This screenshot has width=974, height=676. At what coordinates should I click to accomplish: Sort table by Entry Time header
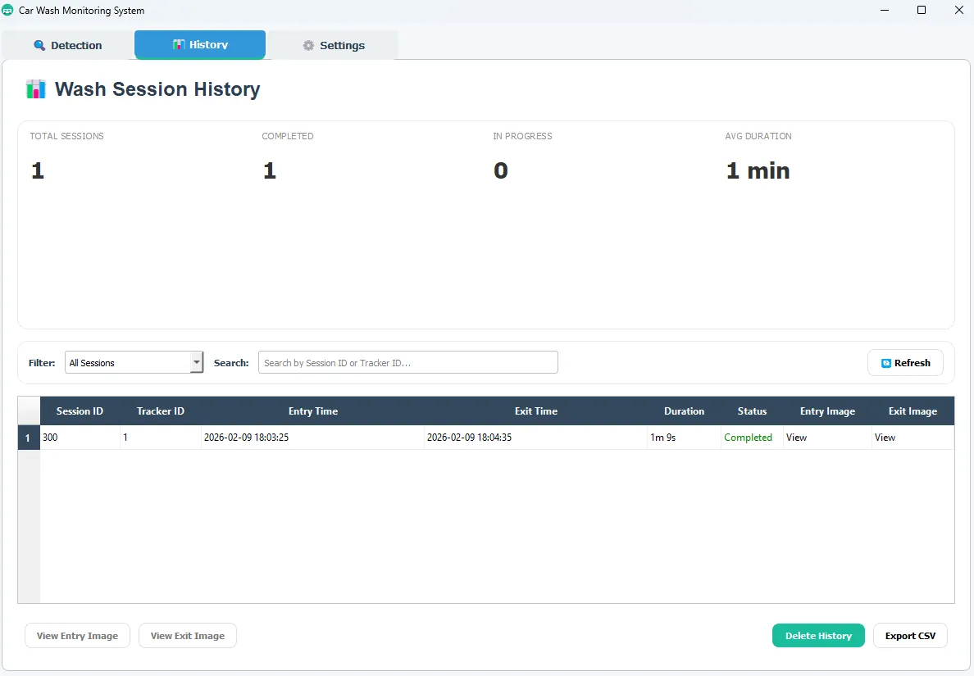(x=312, y=411)
